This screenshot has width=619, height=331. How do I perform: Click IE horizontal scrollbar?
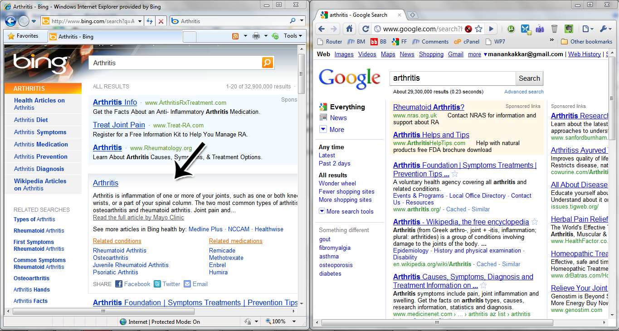pos(104,312)
